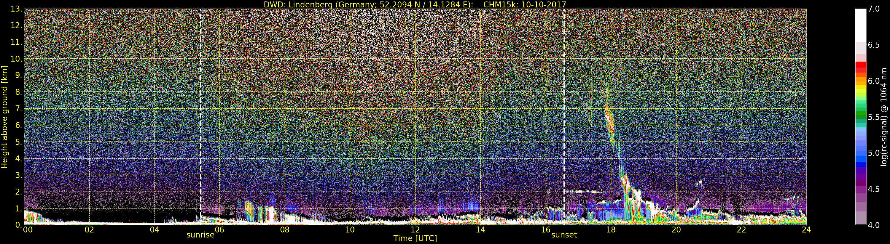Select the '12.' height axis tick label
890x244 pixels.
pyautogui.click(x=17, y=25)
